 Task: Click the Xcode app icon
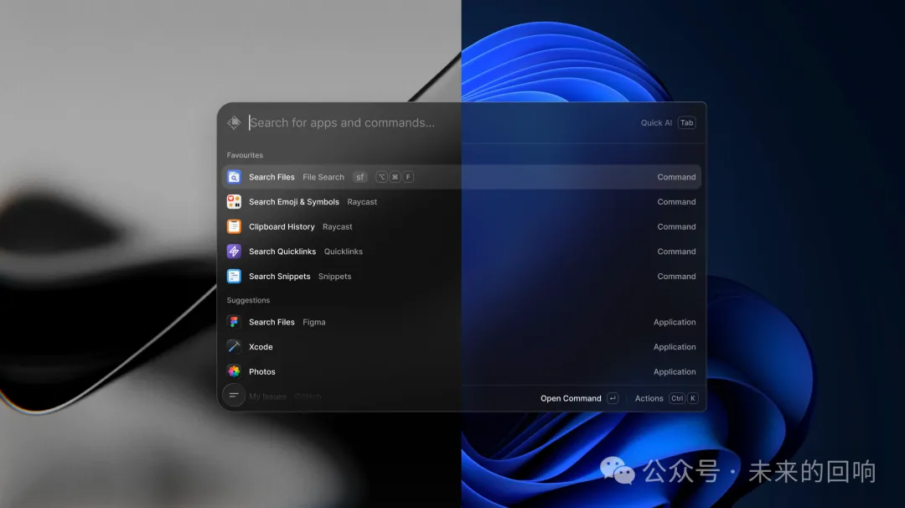234,347
